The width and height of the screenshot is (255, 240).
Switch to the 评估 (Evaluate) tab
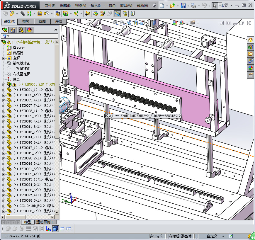[59, 21]
